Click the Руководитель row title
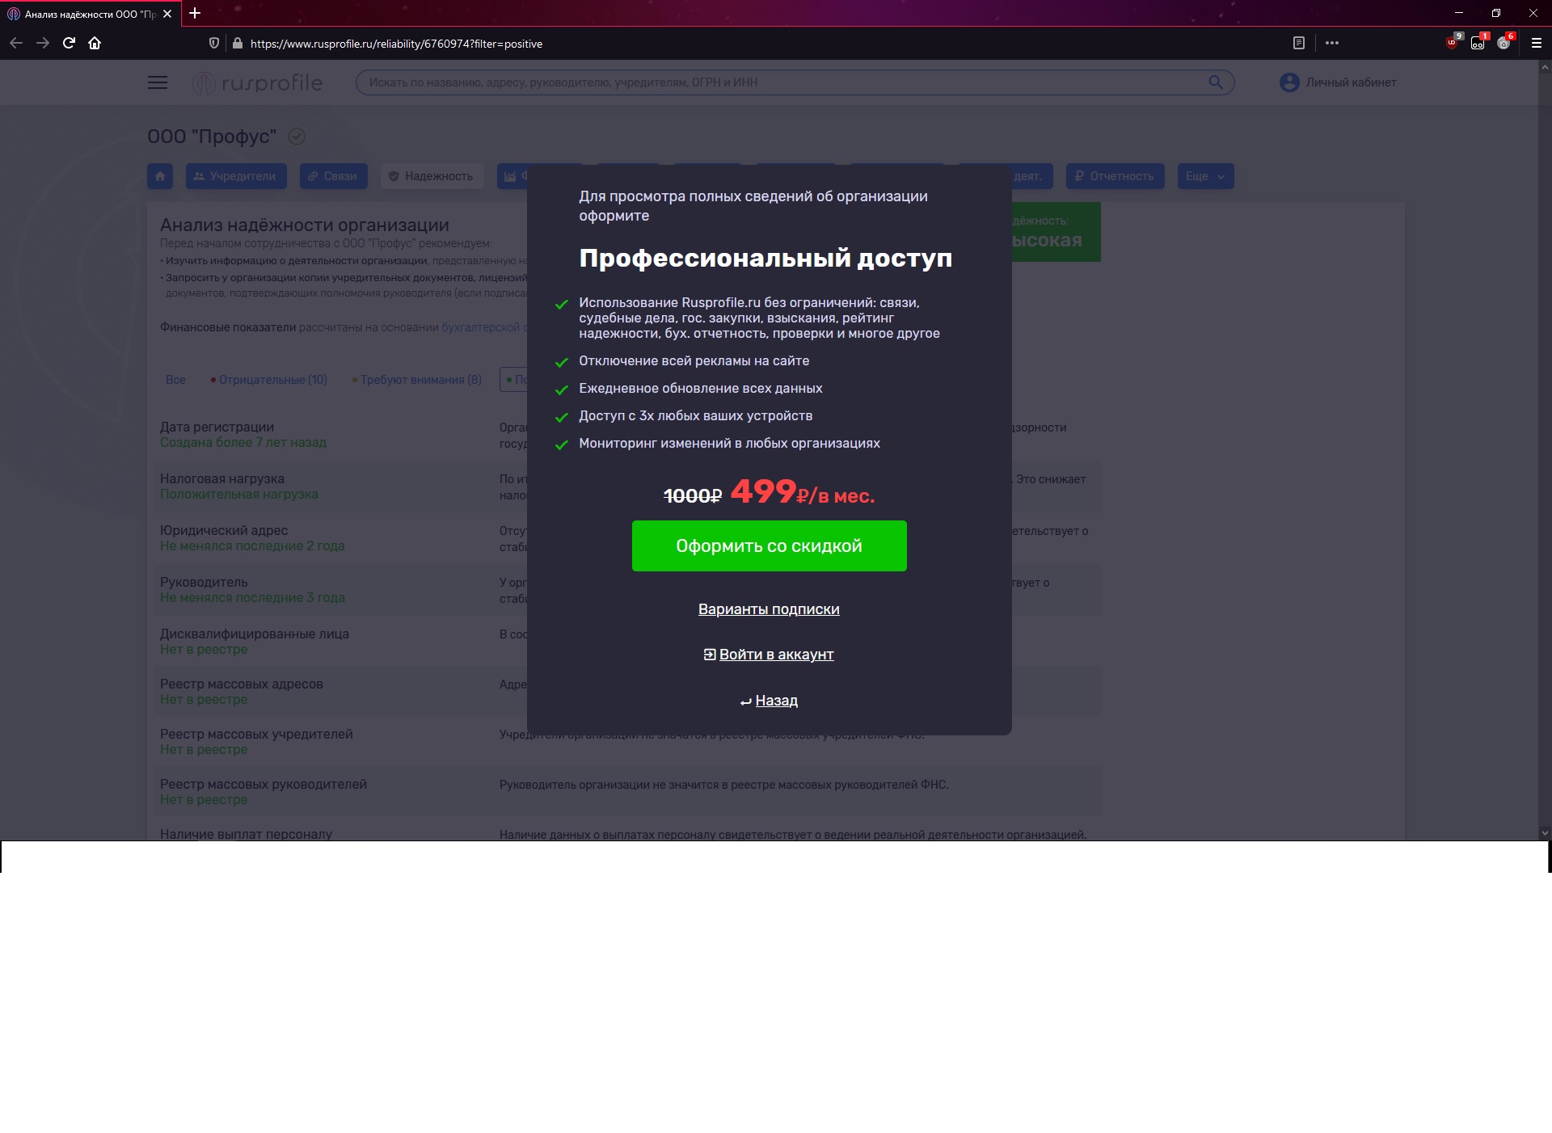This screenshot has height=1133, width=1552. pyautogui.click(x=204, y=583)
